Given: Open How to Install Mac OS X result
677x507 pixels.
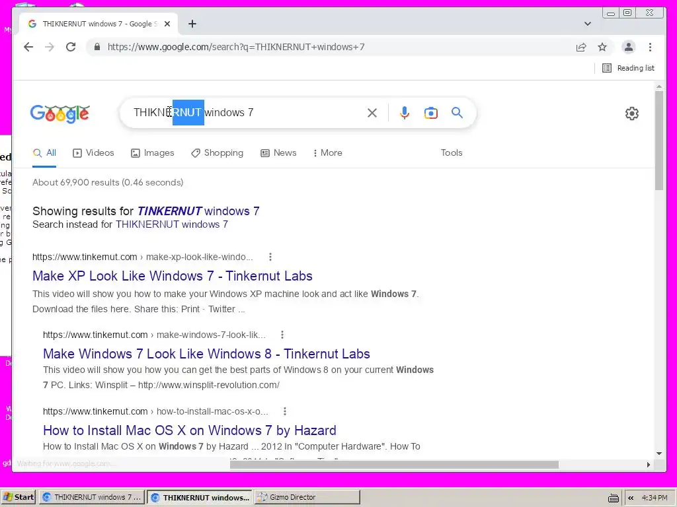Looking at the screenshot, I should click(x=190, y=430).
